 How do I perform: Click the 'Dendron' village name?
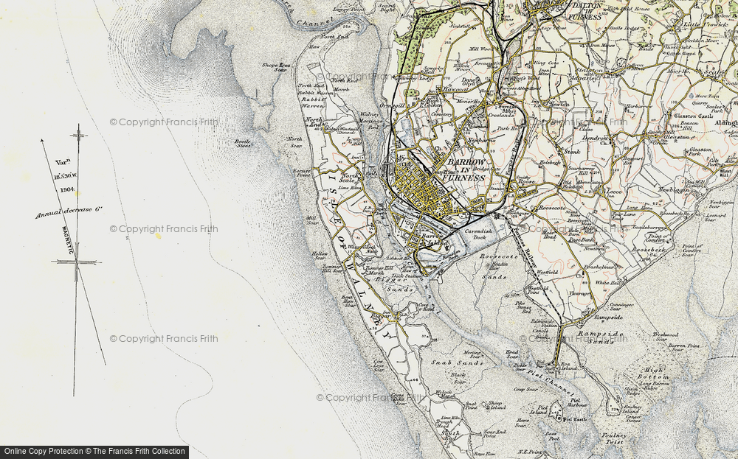[596, 138]
